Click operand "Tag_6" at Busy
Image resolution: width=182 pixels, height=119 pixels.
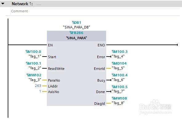[118, 80]
